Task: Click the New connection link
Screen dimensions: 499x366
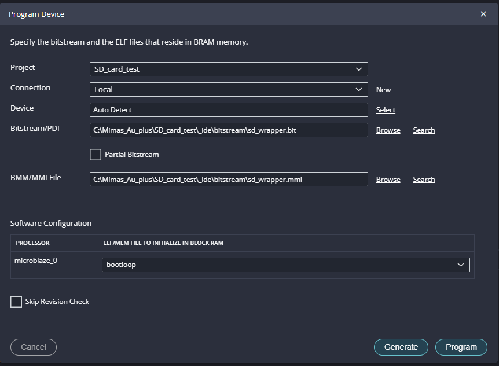Action: click(383, 90)
